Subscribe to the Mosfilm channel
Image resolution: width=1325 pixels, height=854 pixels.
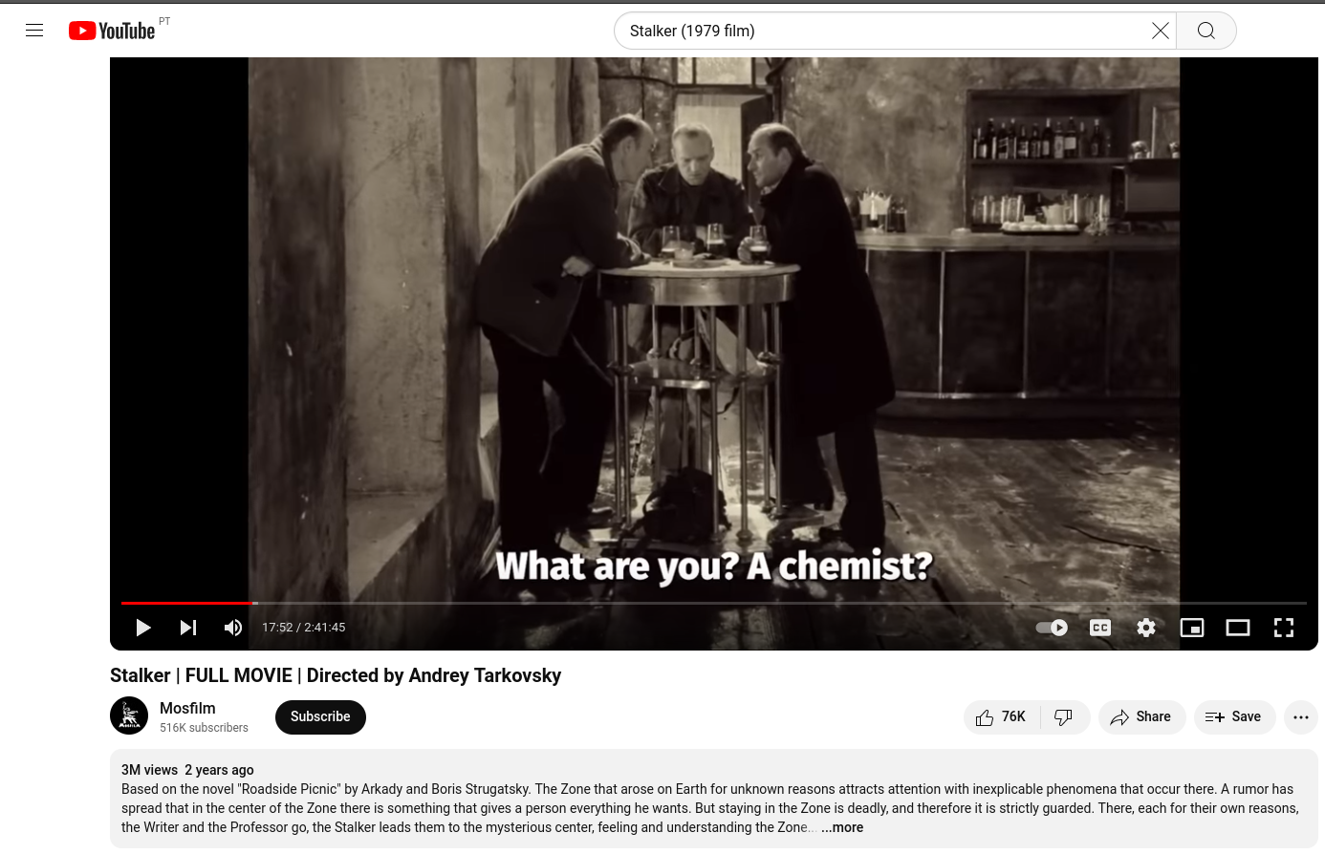(320, 717)
